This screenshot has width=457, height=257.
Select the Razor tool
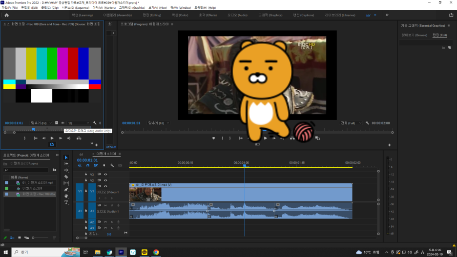(x=66, y=177)
